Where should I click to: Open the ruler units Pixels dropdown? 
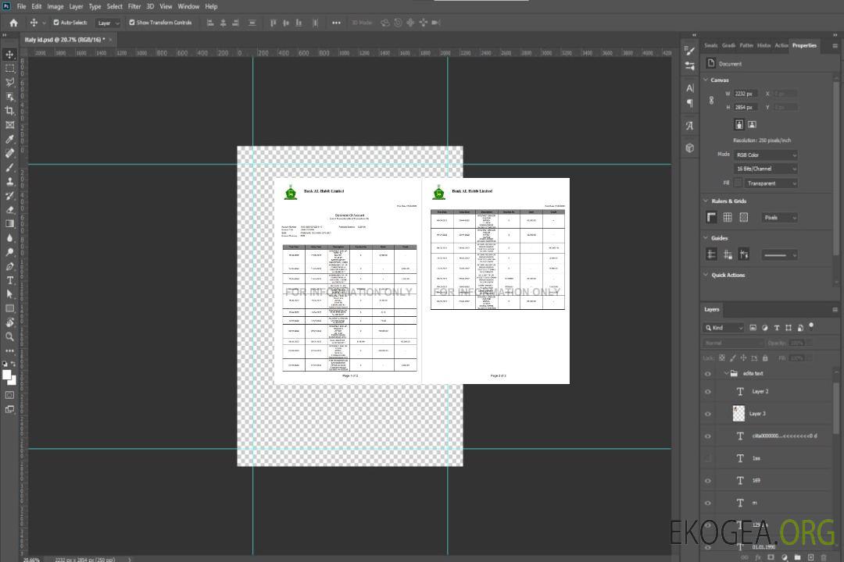[x=780, y=218]
